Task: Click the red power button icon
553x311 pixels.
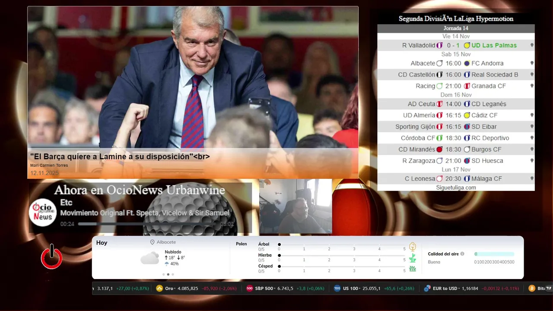Action: click(52, 257)
